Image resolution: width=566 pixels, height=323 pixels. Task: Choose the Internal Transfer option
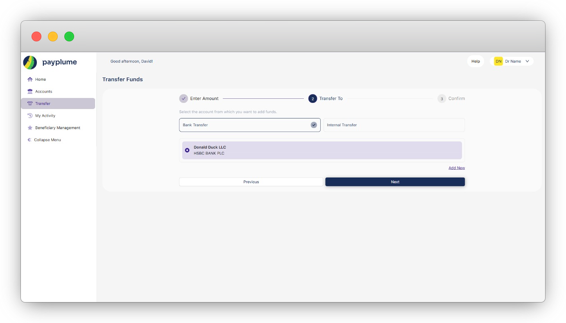click(394, 125)
